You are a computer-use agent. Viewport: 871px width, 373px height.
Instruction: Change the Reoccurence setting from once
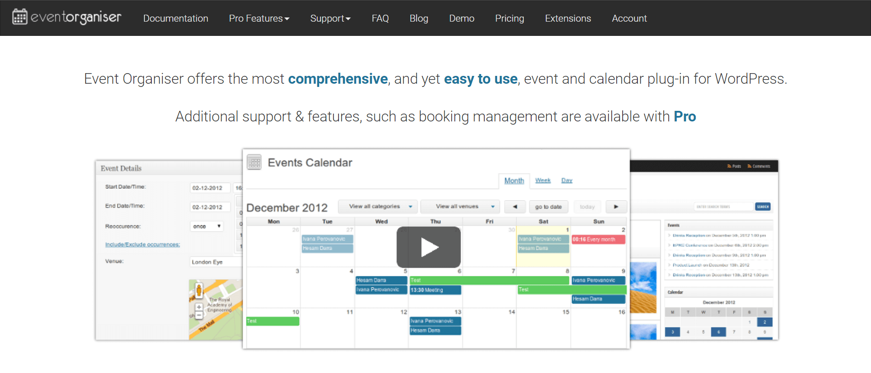click(206, 226)
